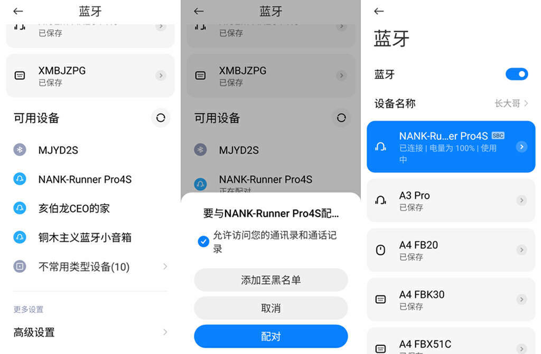
Task: Open connected NANK-Ru...er Pro4S card
Action: [451, 147]
